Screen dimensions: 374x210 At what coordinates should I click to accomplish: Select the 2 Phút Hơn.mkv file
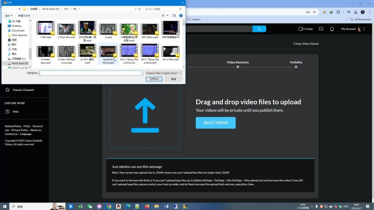[66, 31]
